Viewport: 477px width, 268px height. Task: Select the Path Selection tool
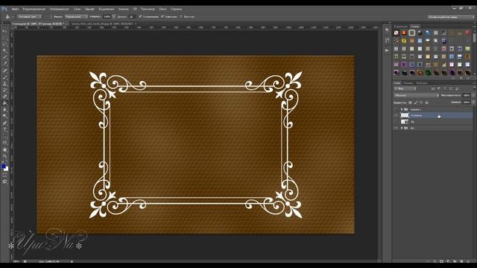click(4, 136)
